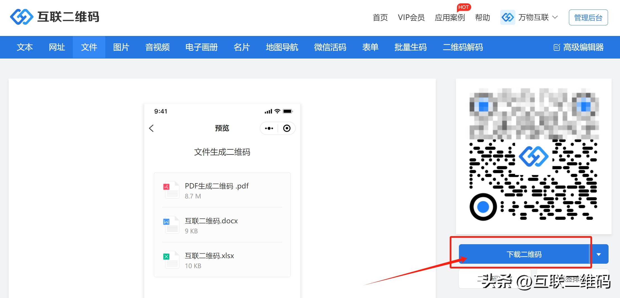Open the 应用案例 link
The height and width of the screenshot is (298, 620).
click(x=449, y=18)
